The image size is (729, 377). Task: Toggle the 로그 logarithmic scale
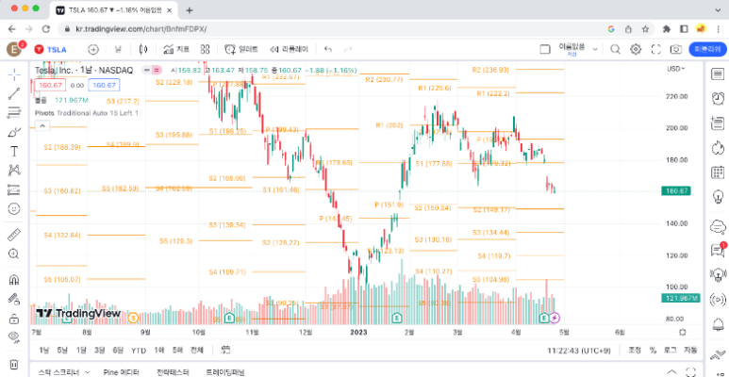(x=670, y=350)
